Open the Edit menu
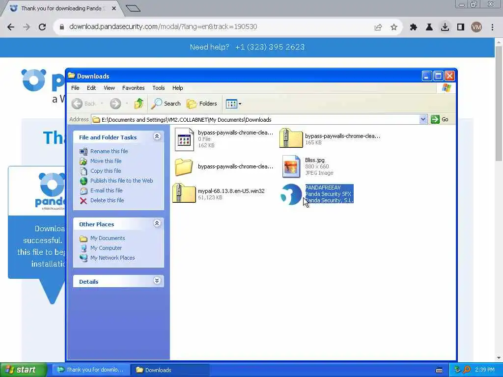 [x=91, y=88]
